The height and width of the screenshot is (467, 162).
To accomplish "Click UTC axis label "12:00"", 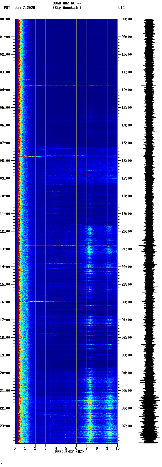I will coord(127,90).
